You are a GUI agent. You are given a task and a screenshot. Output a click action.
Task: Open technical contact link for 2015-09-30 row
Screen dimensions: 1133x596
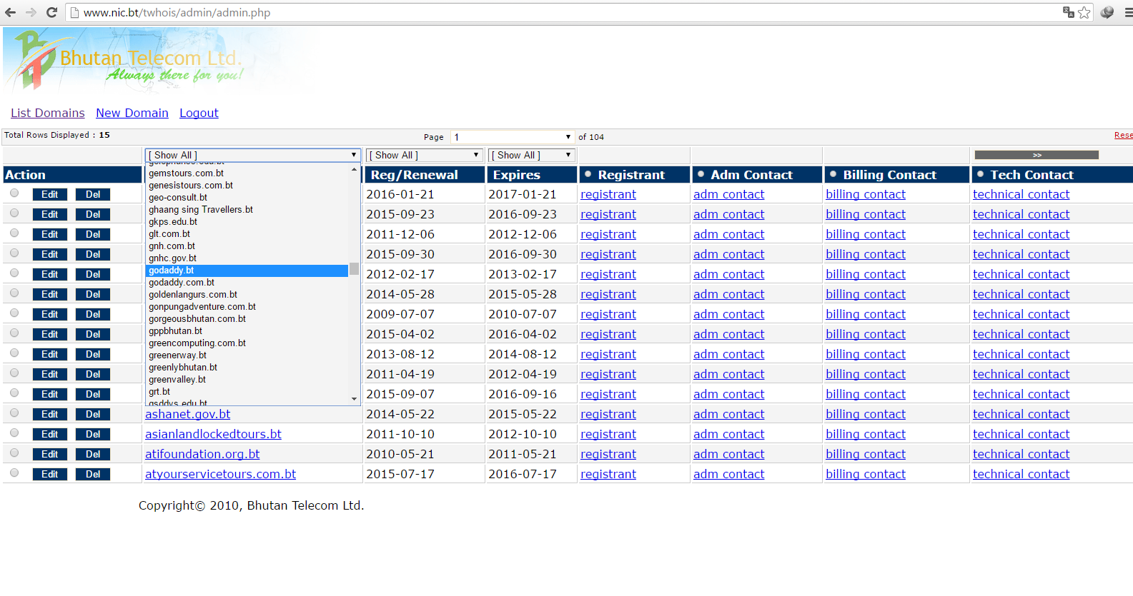coord(1021,254)
